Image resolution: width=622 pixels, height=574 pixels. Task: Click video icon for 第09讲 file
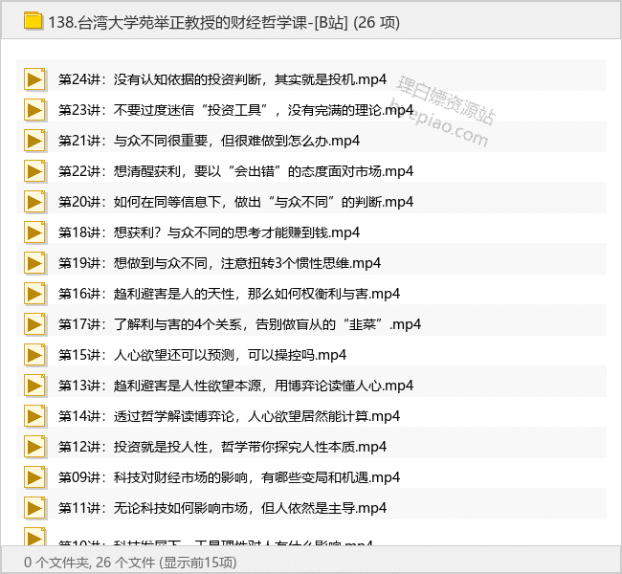pyautogui.click(x=34, y=477)
